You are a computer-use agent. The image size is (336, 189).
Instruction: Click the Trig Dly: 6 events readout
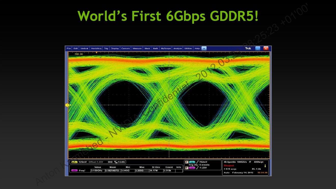click(199, 165)
